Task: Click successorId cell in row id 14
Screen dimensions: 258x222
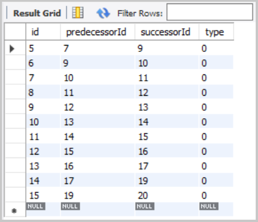Action: (x=167, y=180)
